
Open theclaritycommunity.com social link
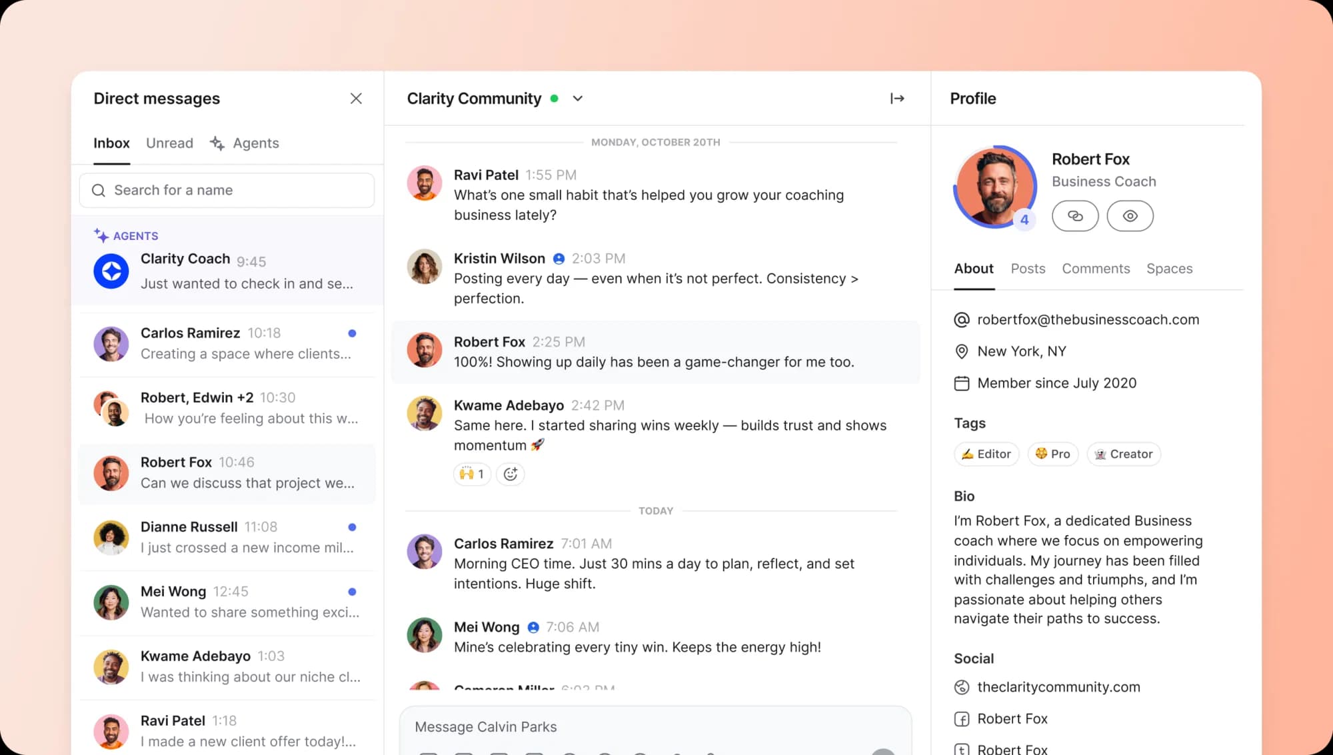(x=1058, y=687)
